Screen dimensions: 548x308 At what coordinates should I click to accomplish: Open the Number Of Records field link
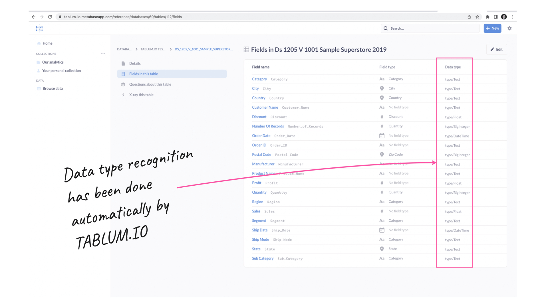pyautogui.click(x=268, y=126)
